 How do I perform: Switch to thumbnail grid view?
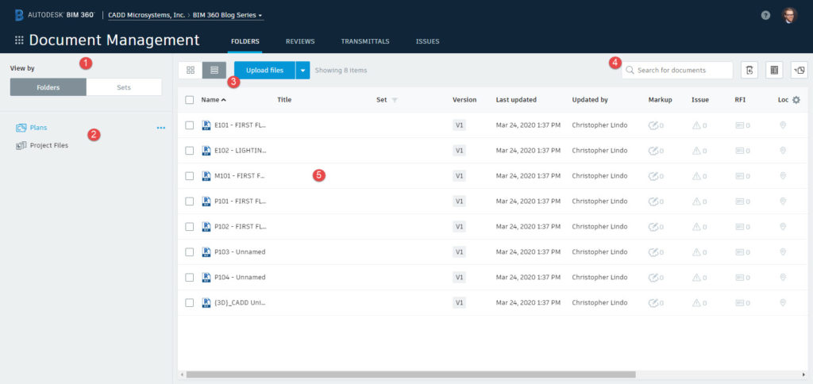191,71
